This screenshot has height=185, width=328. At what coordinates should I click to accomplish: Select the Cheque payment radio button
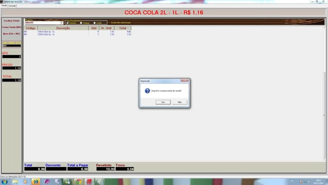pos(81,23)
